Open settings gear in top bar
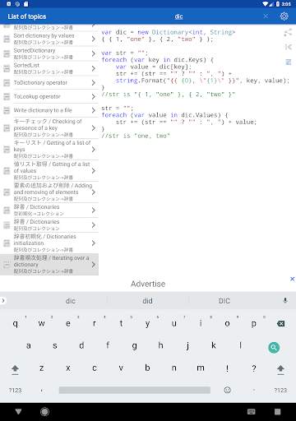The height and width of the screenshot is (421, 296). point(284,16)
